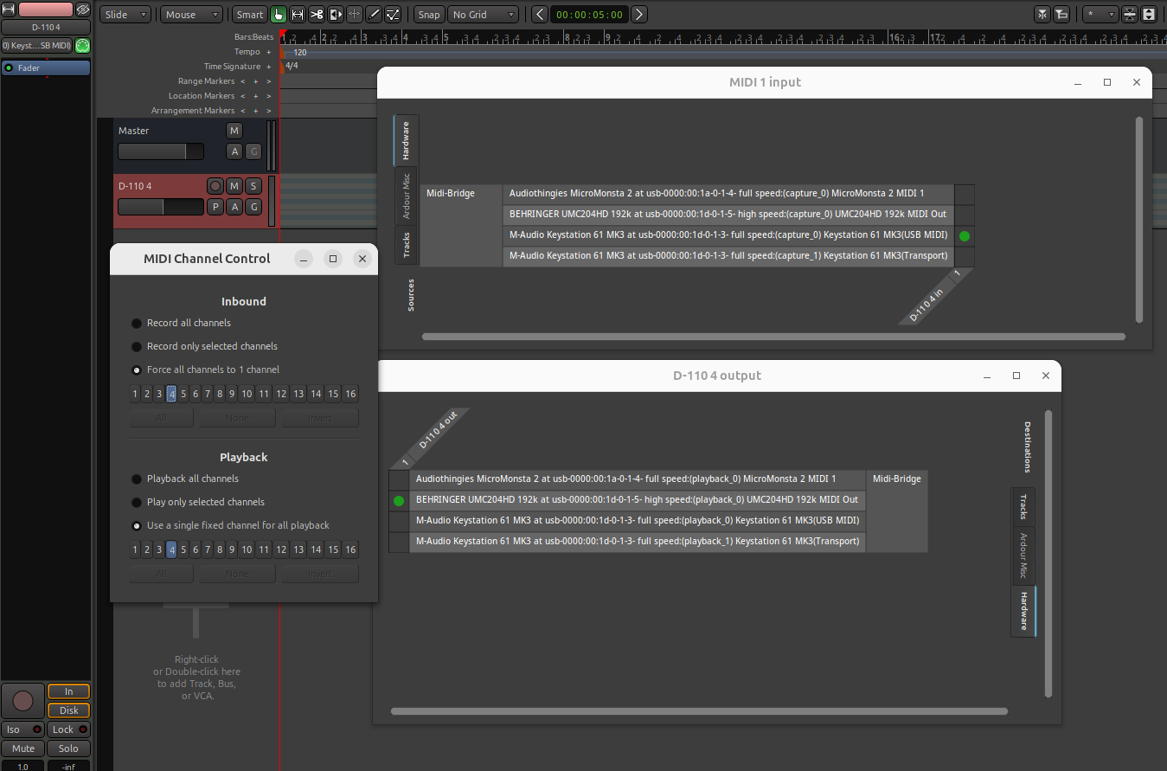The height and width of the screenshot is (771, 1167).
Task: Switch to Tracks tab in MIDI 1 input
Action: [406, 245]
